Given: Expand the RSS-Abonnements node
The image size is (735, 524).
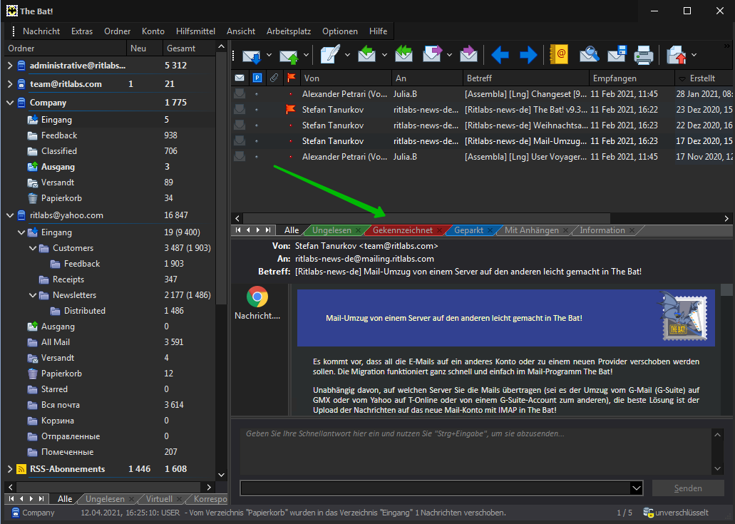Looking at the screenshot, I should pyautogui.click(x=10, y=469).
